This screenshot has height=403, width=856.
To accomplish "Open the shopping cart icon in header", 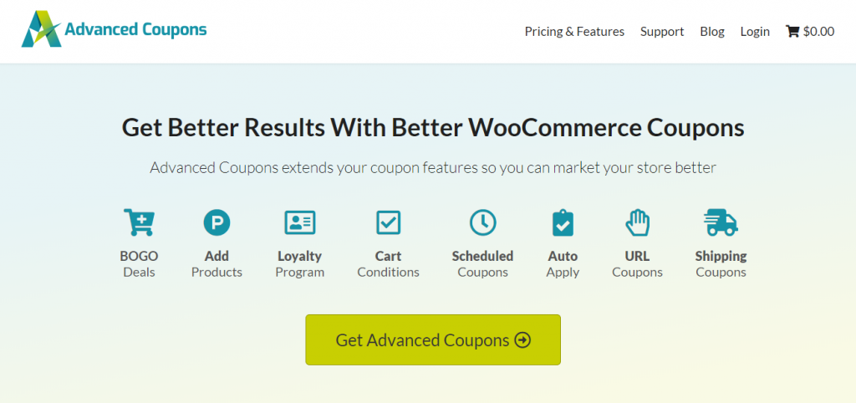I will 792,32.
